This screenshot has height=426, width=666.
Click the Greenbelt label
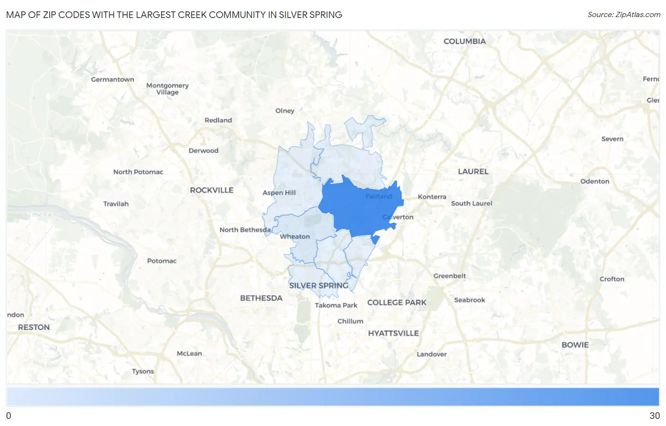(x=450, y=276)
